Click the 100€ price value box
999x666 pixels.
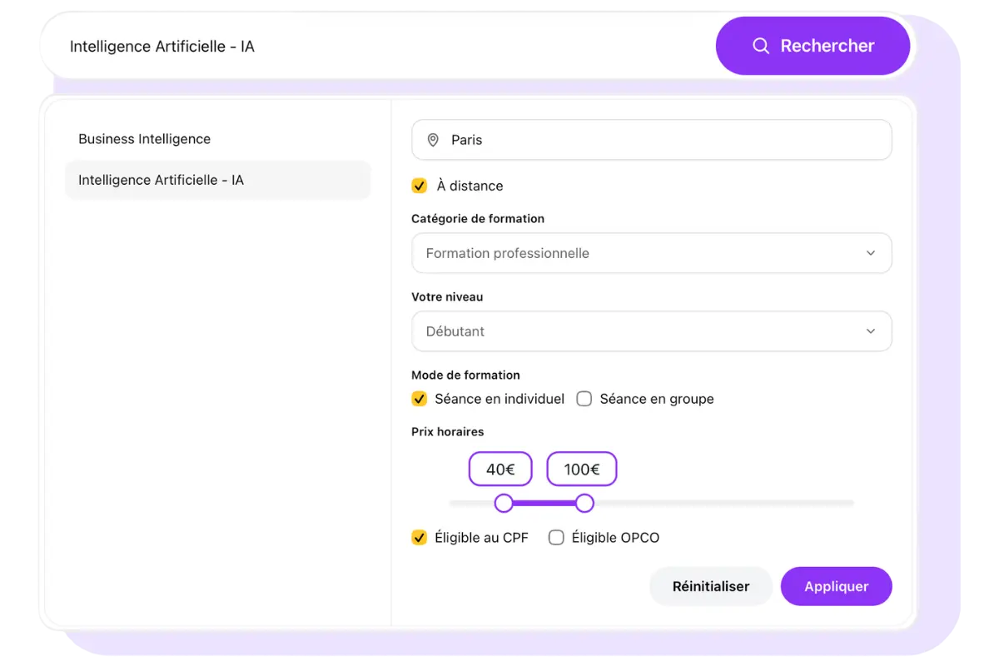pyautogui.click(x=582, y=470)
